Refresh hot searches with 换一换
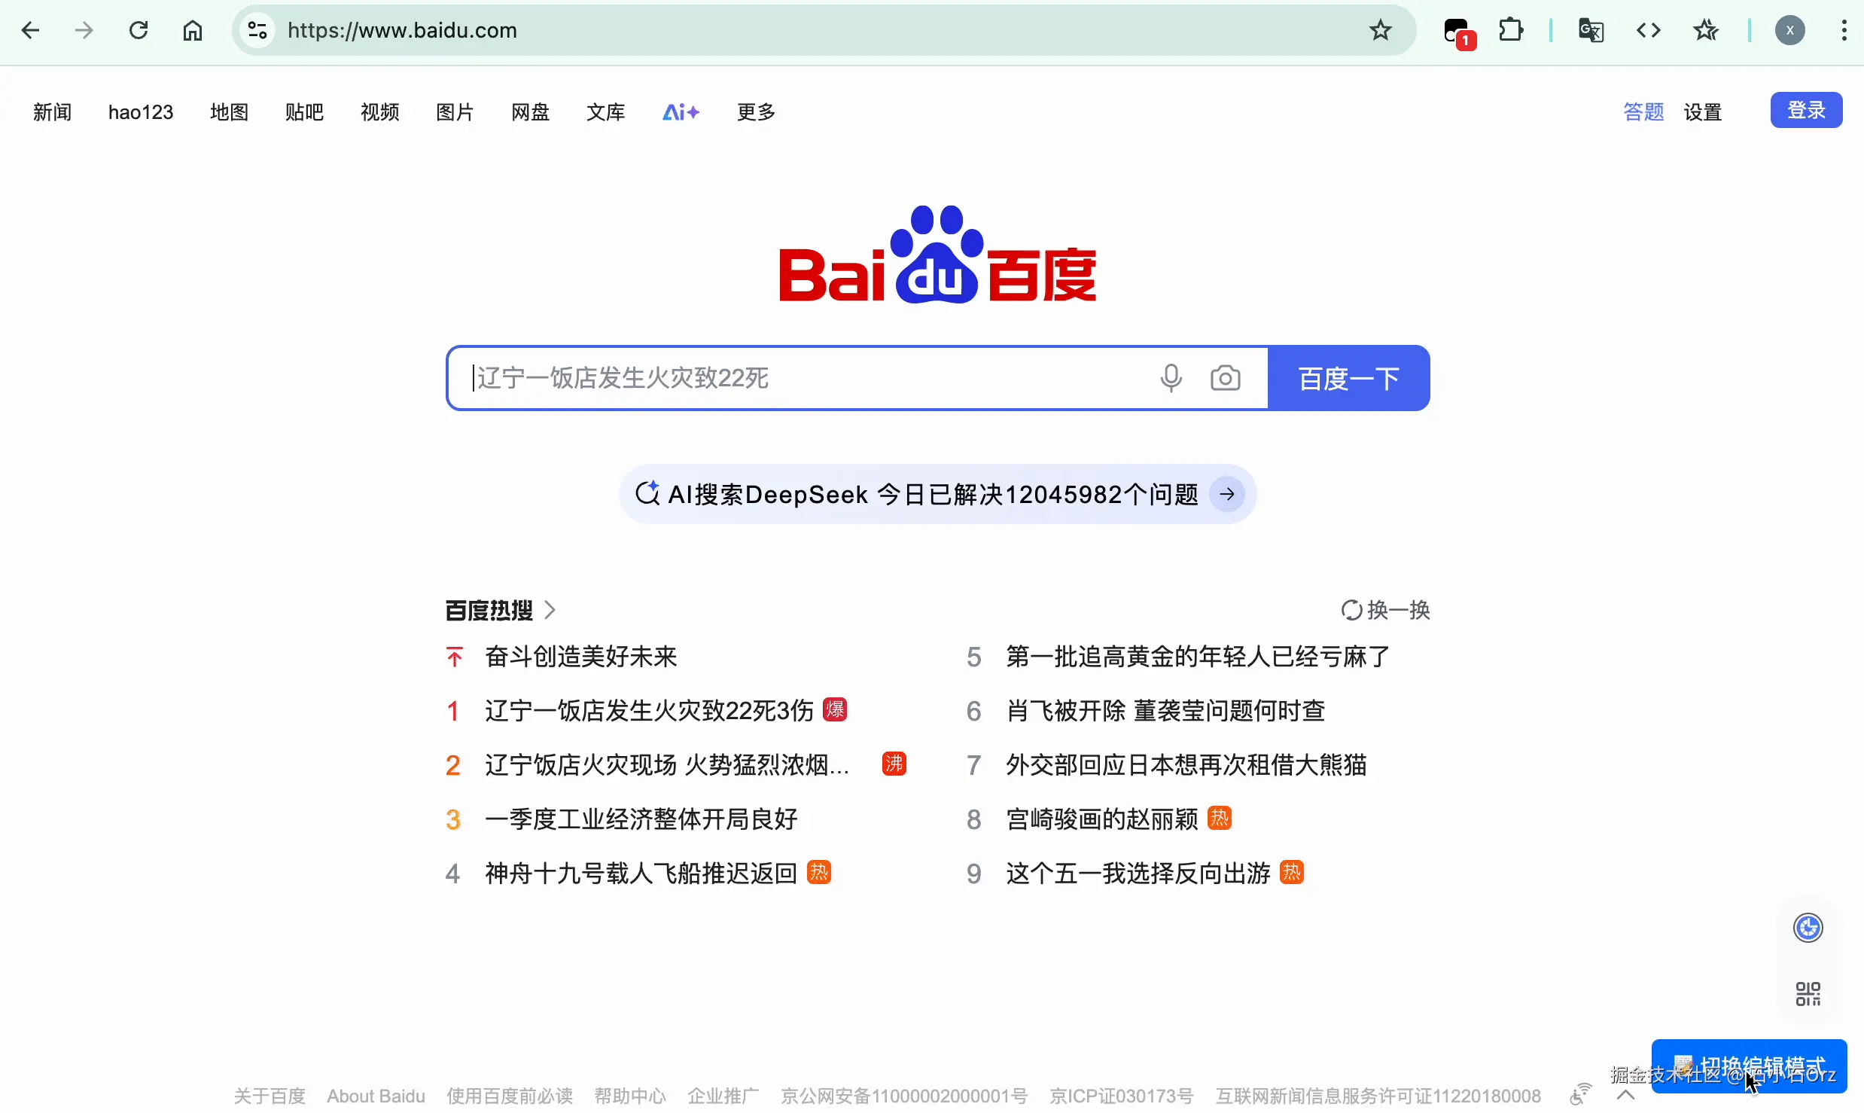This screenshot has width=1864, height=1113. 1385,610
